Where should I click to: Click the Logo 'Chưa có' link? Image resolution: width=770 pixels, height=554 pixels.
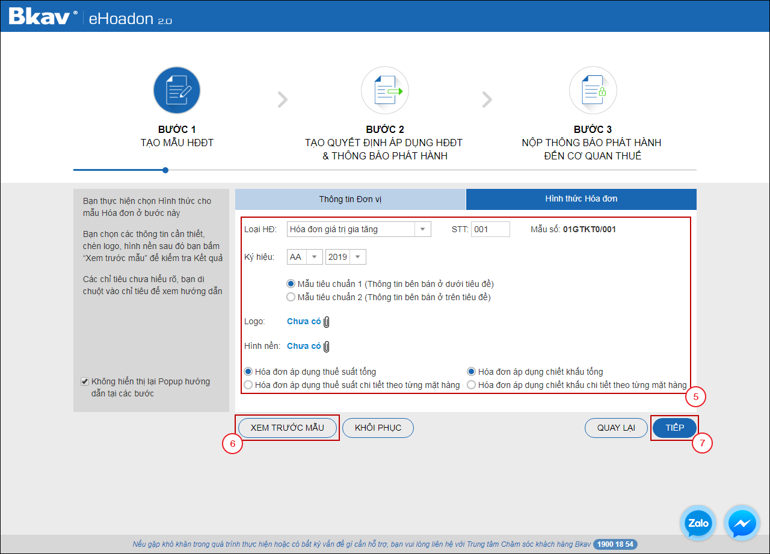(x=304, y=322)
